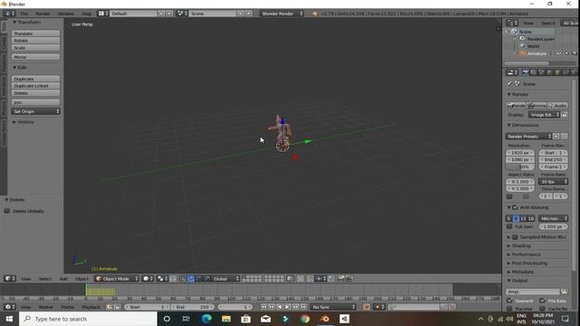Open the Global transform orientation dropdown

[x=226, y=279]
